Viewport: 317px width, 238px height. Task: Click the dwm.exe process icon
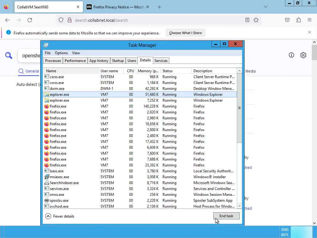pos(47,88)
